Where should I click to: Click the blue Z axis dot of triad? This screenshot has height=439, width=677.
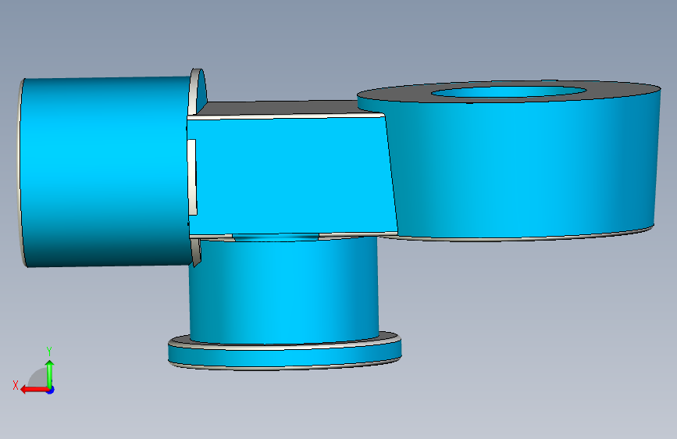[51, 390]
